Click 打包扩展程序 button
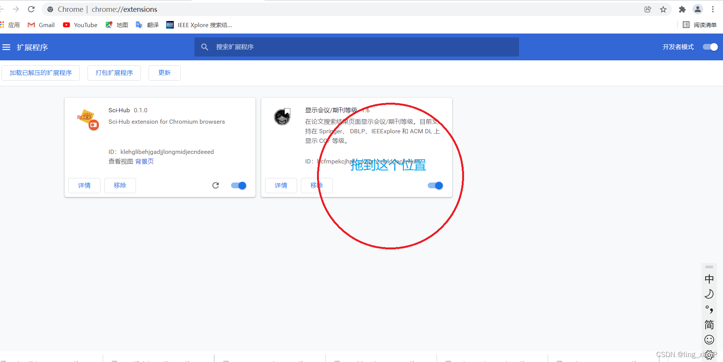The image size is (723, 362). 114,73
